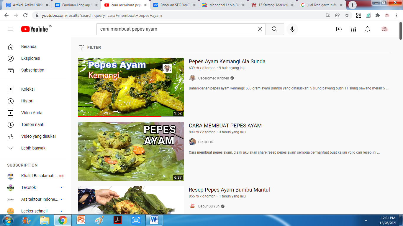Viewport: 403px width, 226px height.
Task: Click the magnifier search button
Action: tap(275, 29)
